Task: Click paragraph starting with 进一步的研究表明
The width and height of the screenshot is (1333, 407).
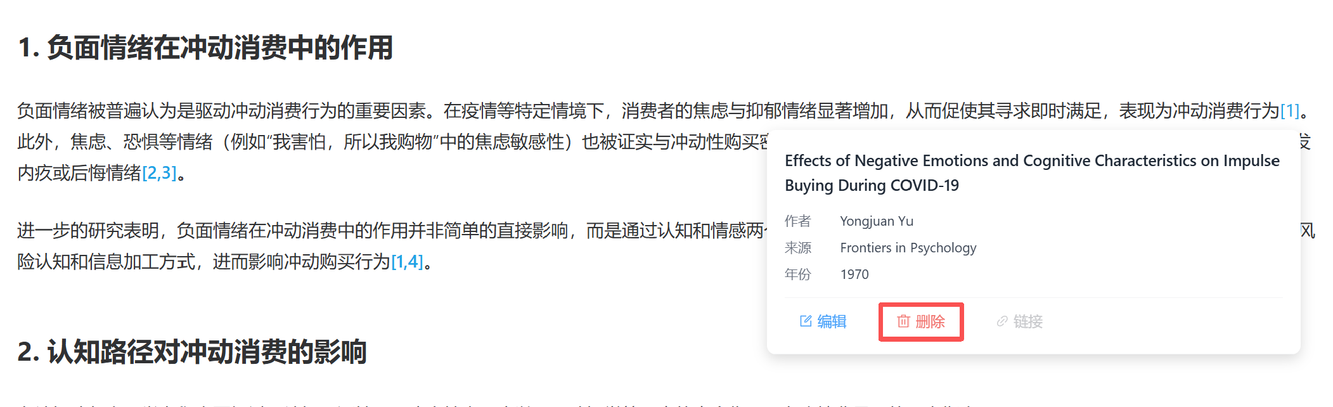Action: tap(380, 246)
